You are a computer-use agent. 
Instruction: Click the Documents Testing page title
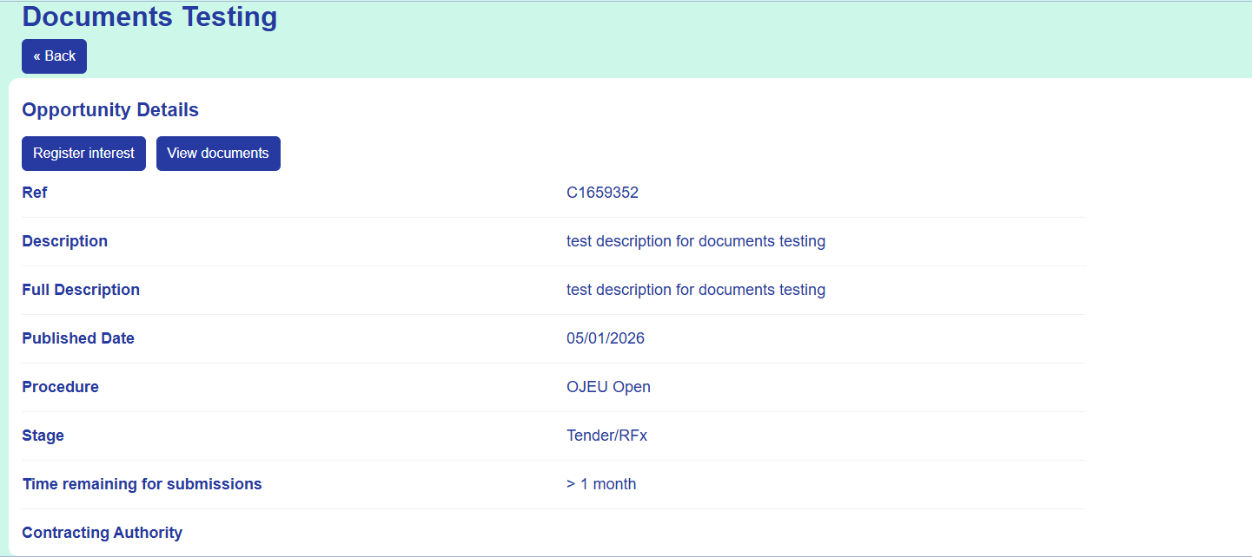[149, 16]
